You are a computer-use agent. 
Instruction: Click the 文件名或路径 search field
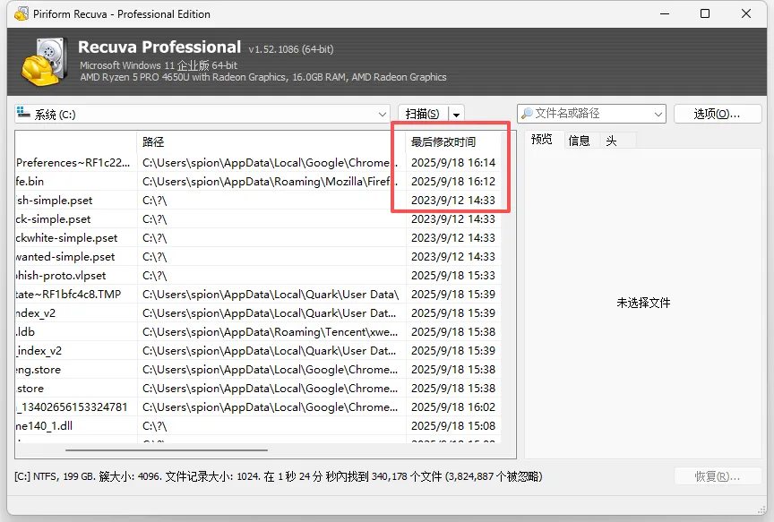pos(591,114)
